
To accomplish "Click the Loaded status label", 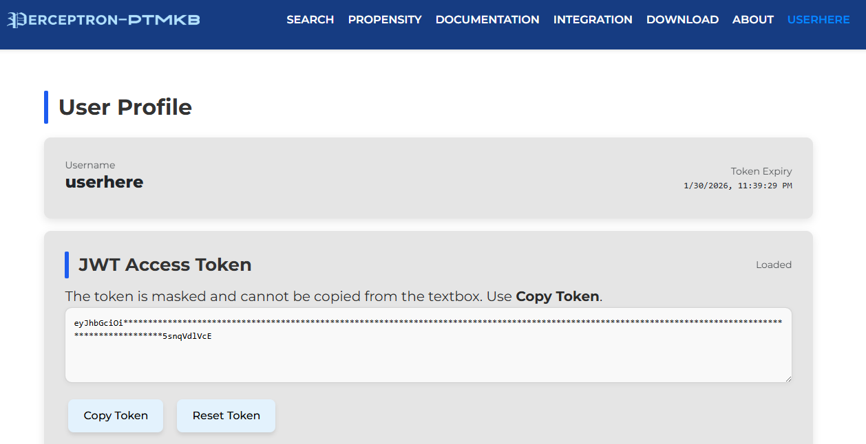I will [773, 265].
